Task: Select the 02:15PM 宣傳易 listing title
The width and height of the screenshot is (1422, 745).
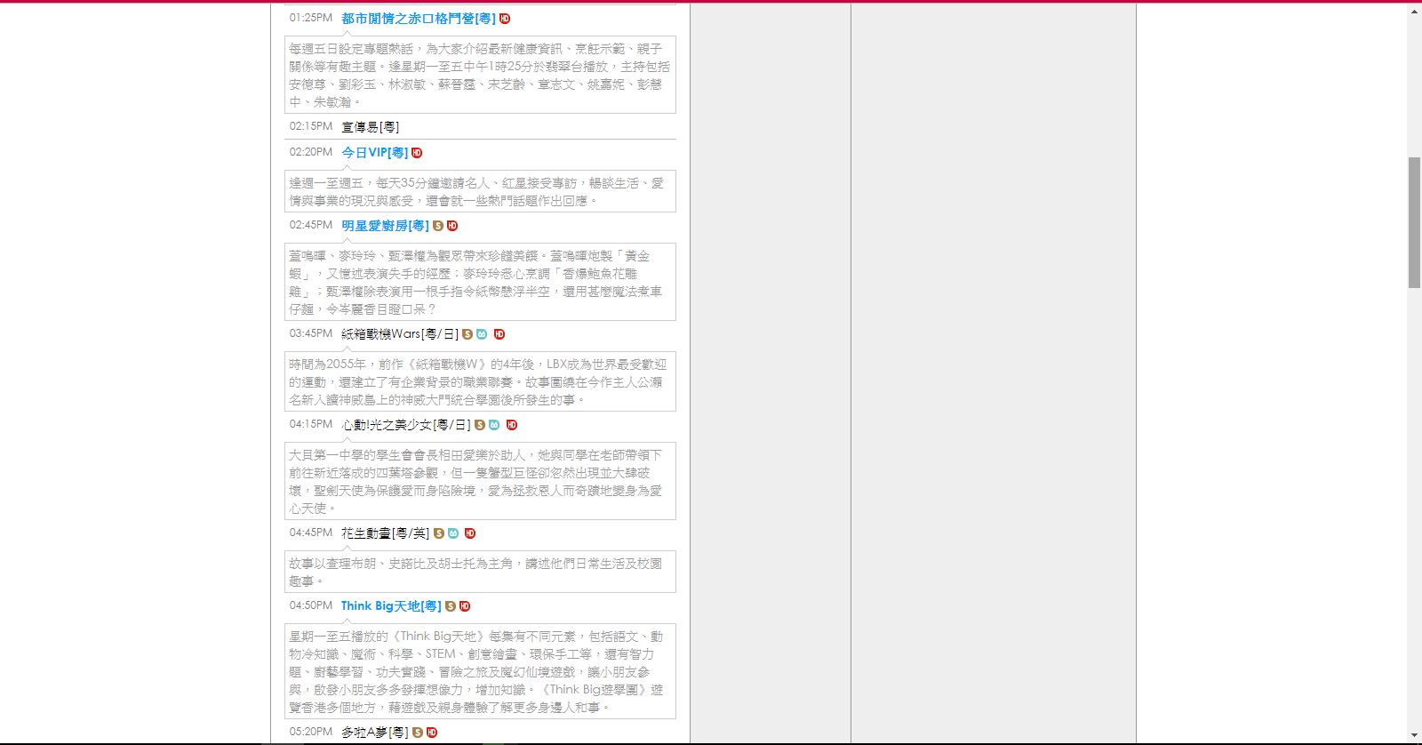Action: click(x=370, y=127)
